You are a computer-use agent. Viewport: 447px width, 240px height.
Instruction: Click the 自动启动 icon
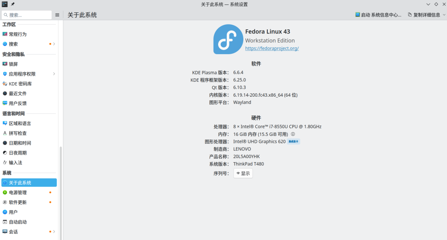tap(5, 222)
